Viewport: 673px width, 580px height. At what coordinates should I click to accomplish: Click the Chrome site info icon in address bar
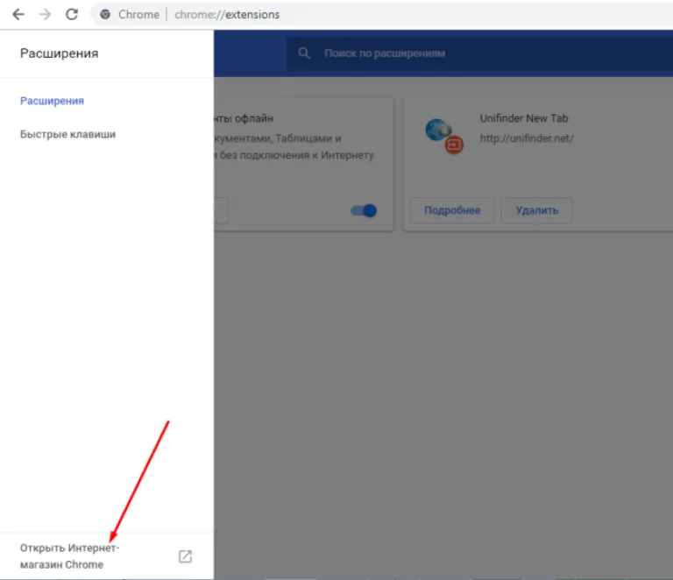[x=105, y=15]
